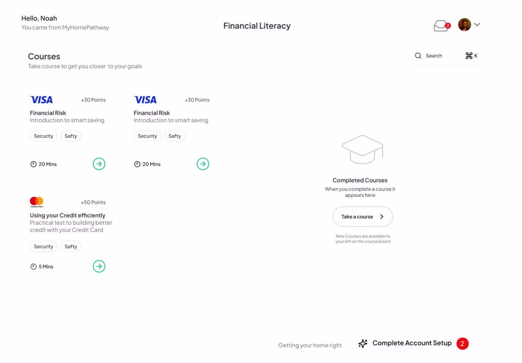
Task: Open the inbox with two notifications
Action: tap(442, 26)
